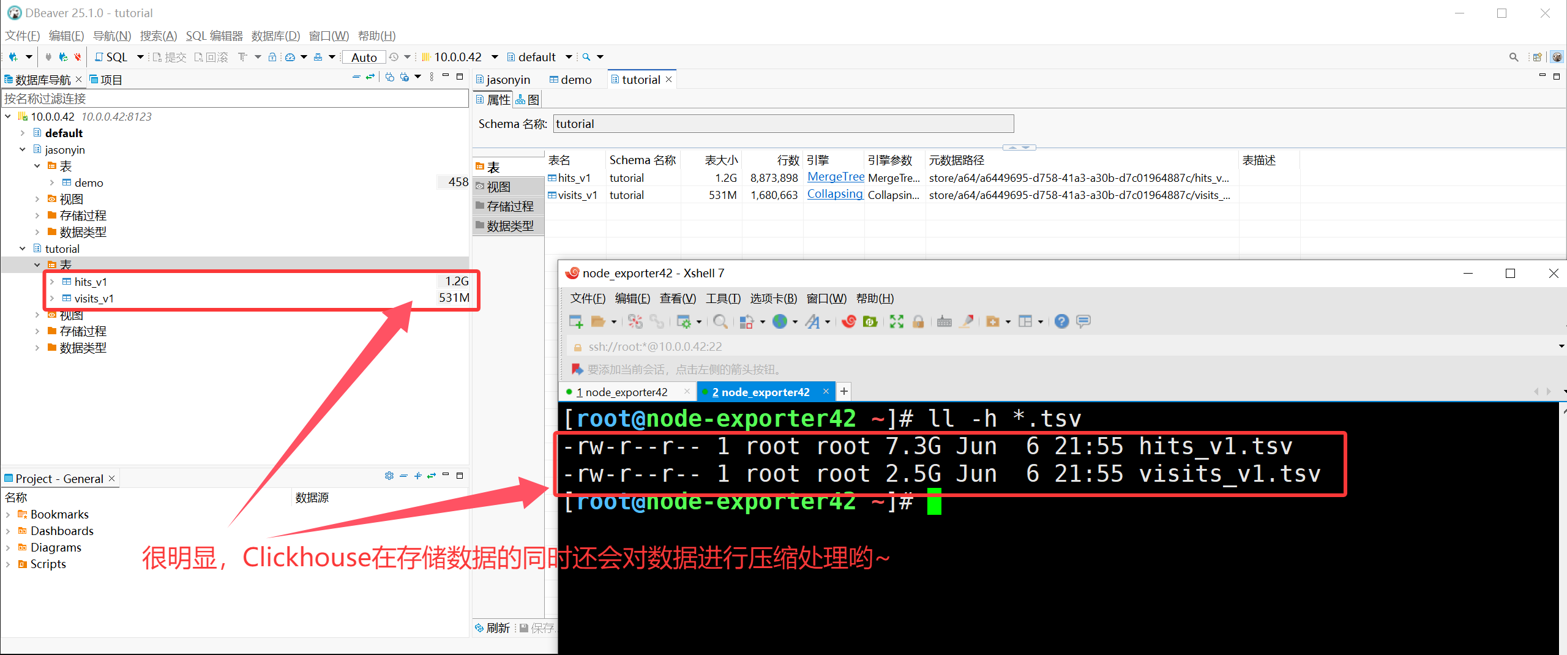Screen dimensions: 1567x655
Task: Open the MergeTree engine link for hits_v1
Action: pos(836,177)
